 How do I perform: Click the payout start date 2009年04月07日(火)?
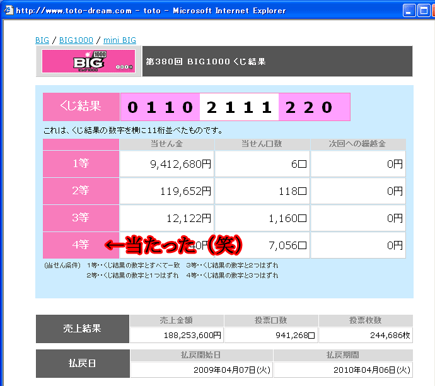click(x=232, y=370)
